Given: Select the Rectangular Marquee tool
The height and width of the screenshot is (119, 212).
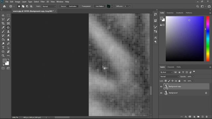Looking at the screenshot, I should 8,16.
